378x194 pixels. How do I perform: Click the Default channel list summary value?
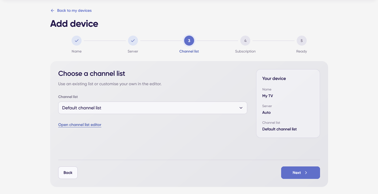[x=279, y=129]
